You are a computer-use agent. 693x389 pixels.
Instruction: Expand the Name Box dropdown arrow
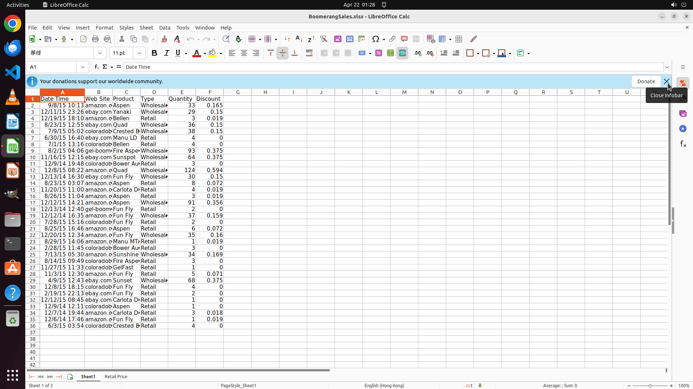click(x=83, y=67)
